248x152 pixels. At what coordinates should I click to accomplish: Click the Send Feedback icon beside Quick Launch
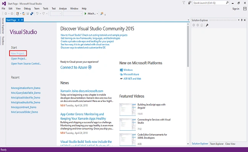[190, 3]
